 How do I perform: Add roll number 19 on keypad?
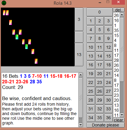tap(91, 74)
